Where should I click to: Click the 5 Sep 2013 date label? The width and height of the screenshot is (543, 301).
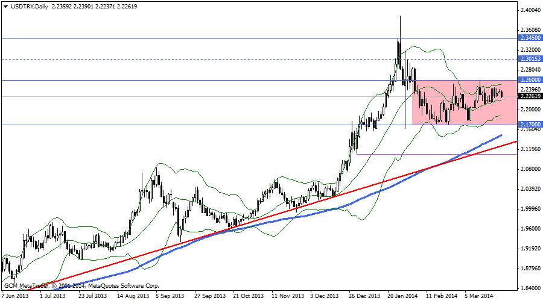[170, 296]
